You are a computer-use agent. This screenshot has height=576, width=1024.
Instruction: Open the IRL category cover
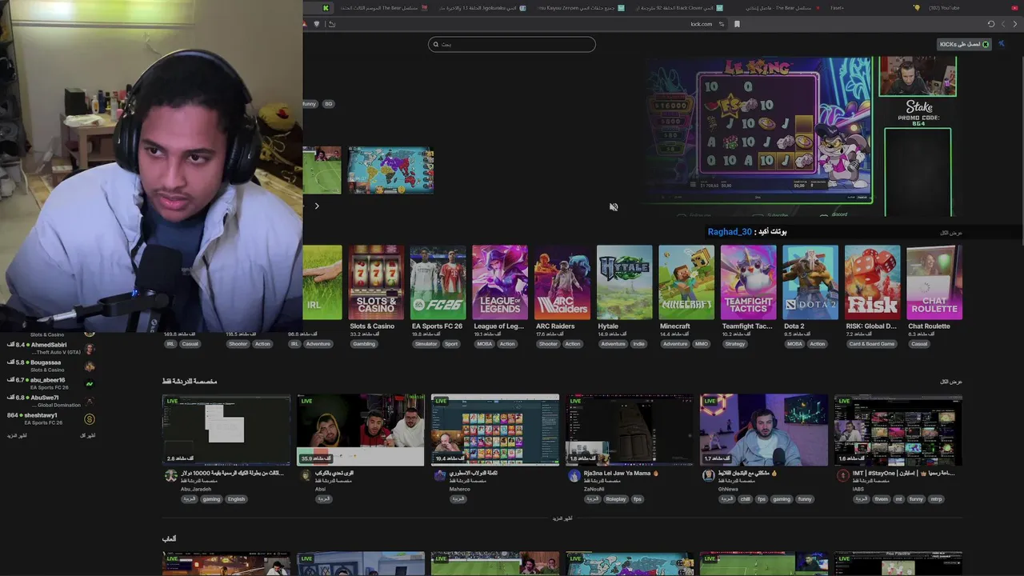click(x=322, y=282)
